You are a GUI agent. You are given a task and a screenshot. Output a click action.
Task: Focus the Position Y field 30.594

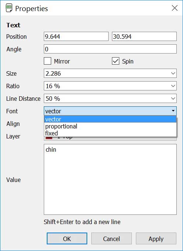point(144,36)
